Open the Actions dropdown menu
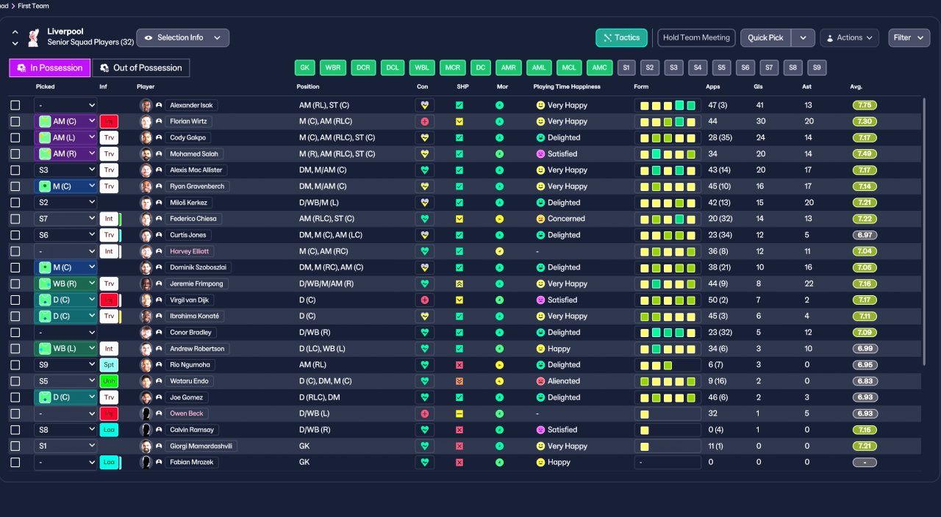Screen dimensions: 941x517 pos(849,37)
